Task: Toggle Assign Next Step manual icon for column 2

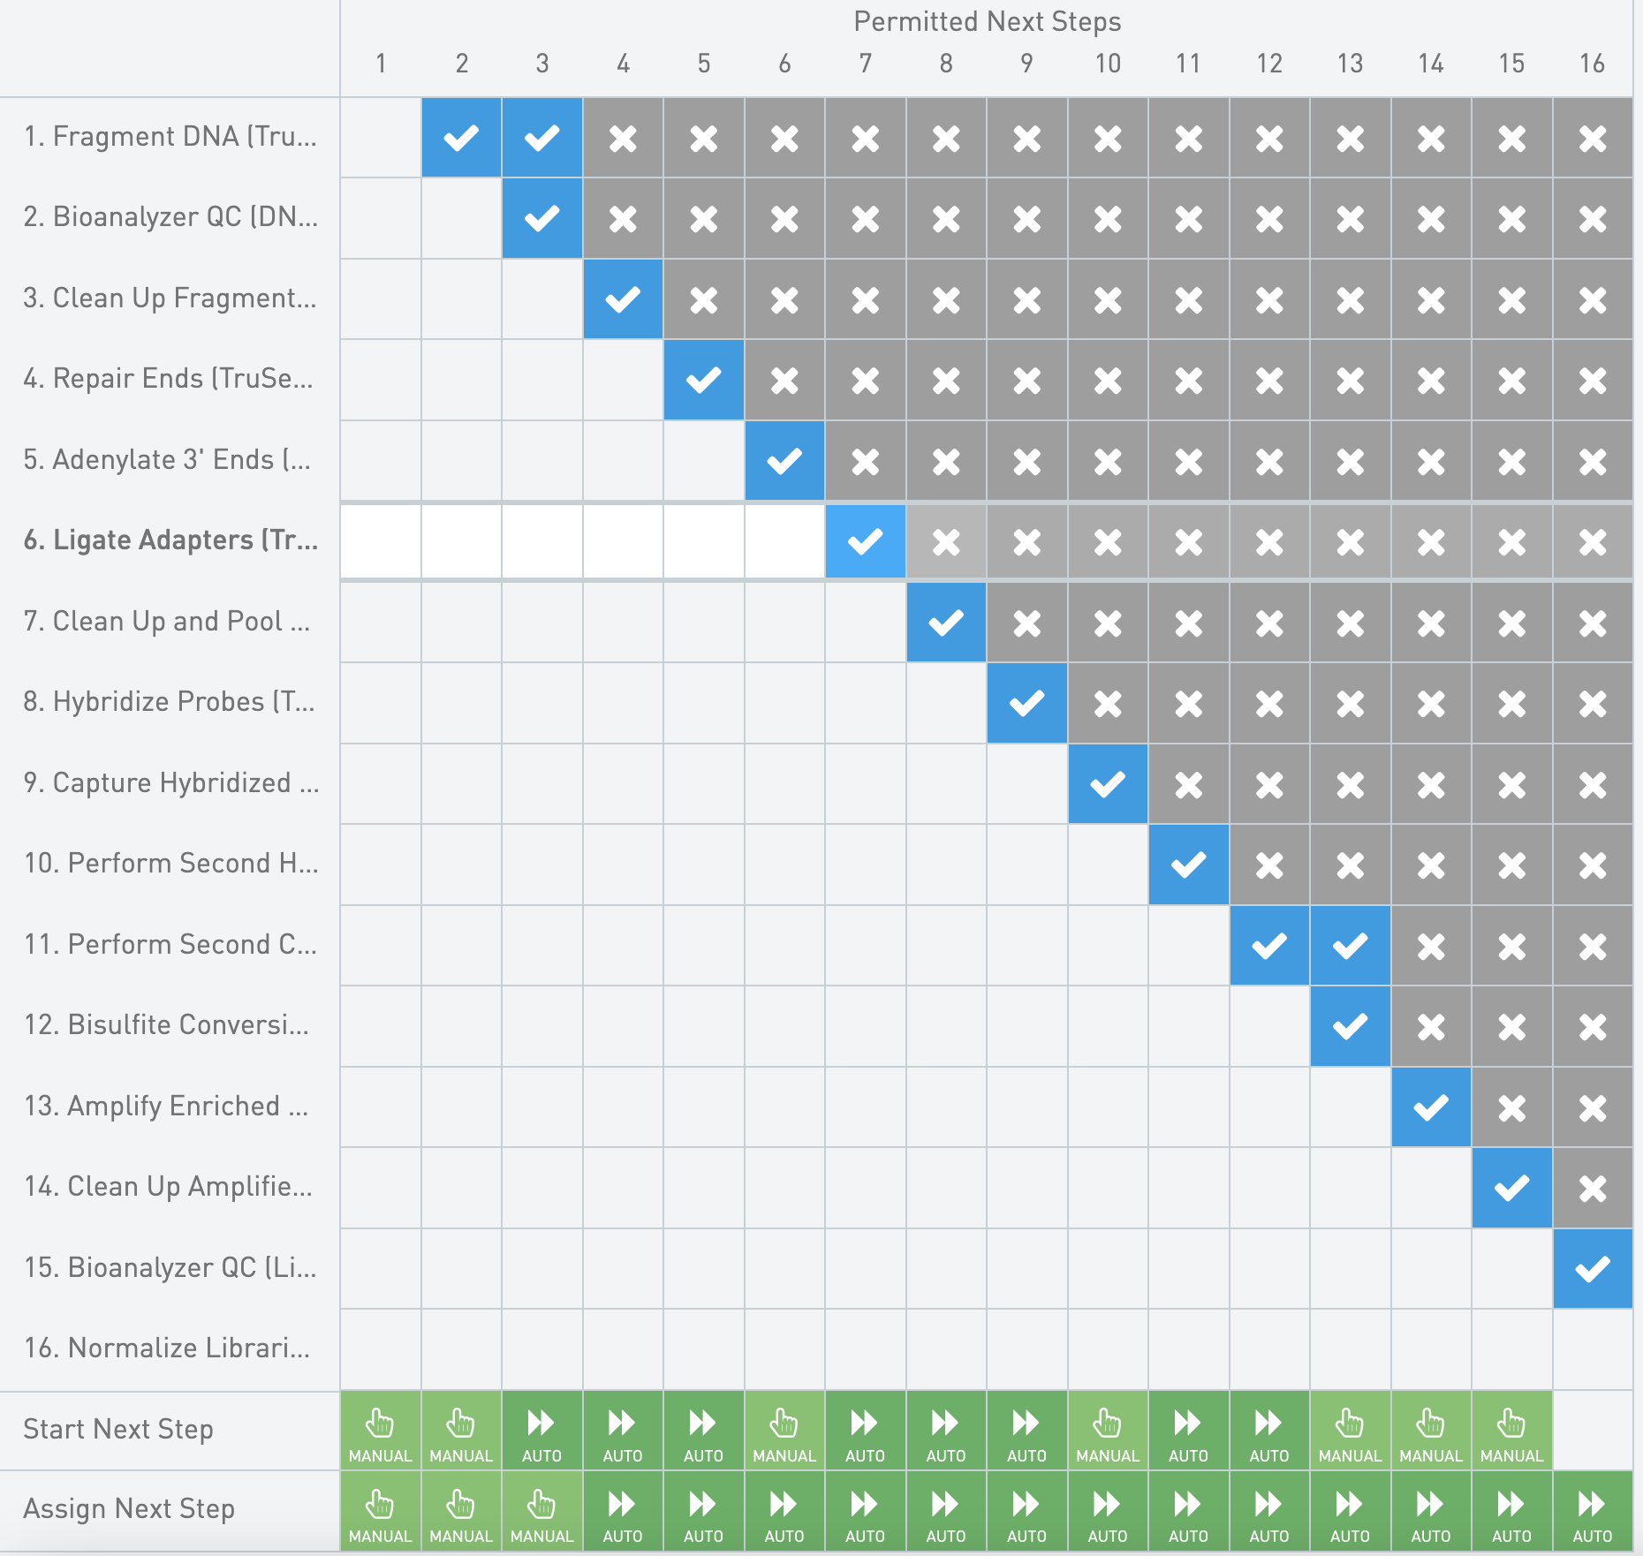Action: 461,1511
